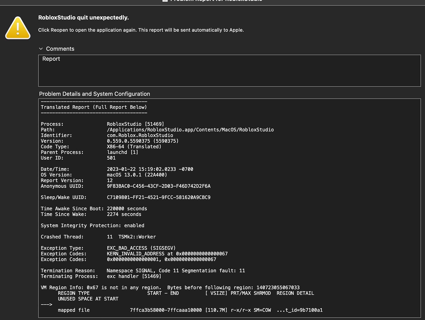Click inside the Report comments field
425x320 pixels.
coord(224,70)
